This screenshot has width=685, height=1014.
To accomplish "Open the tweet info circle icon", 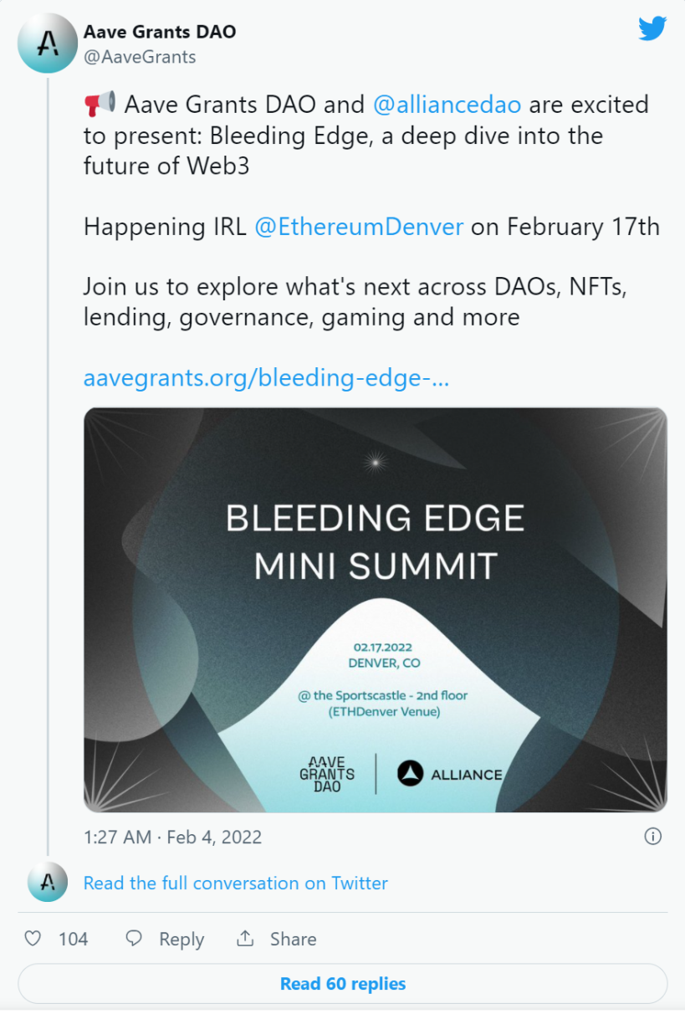I will (654, 836).
